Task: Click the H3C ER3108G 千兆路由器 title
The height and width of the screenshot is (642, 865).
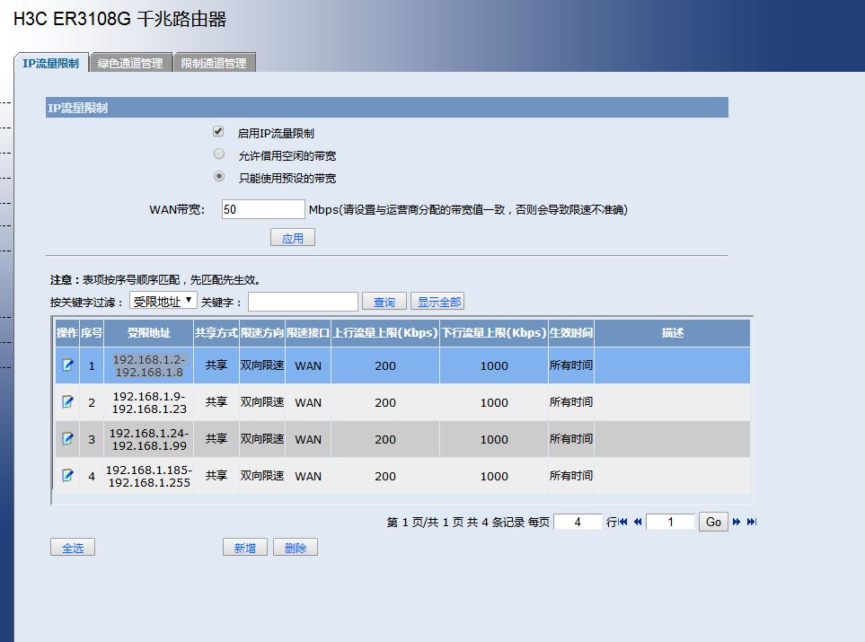Action: pos(119,19)
